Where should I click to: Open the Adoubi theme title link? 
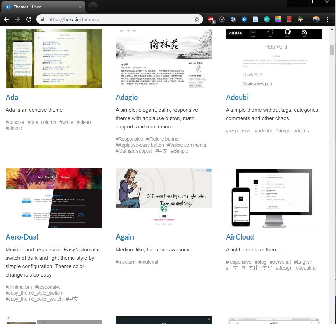[237, 97]
